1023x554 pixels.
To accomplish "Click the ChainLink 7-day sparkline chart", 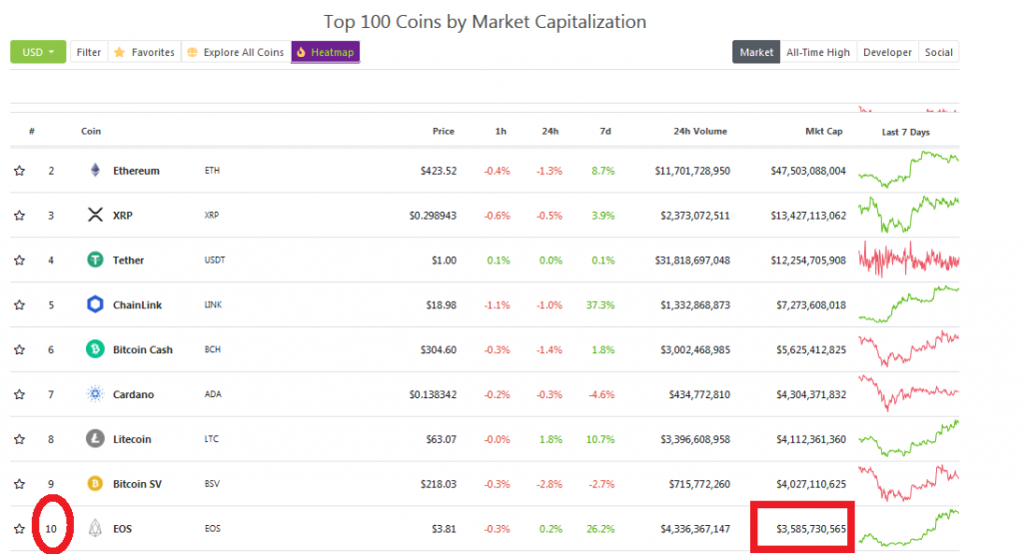I will (x=909, y=303).
